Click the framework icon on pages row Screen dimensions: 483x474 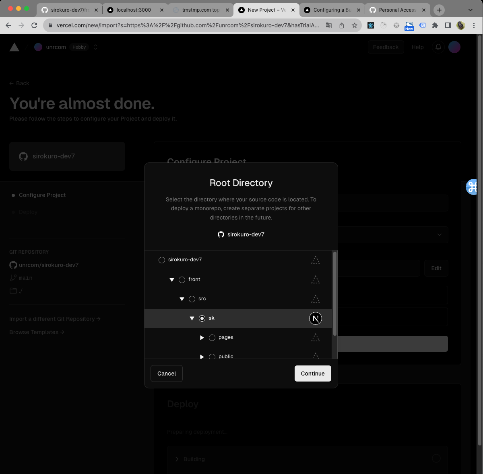click(x=316, y=338)
